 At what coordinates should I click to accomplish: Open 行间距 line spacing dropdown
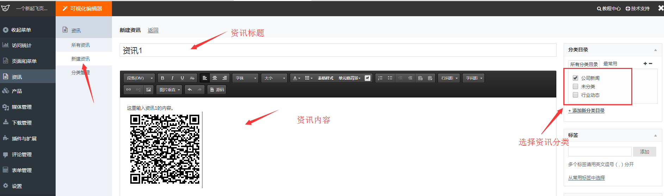coord(449,78)
